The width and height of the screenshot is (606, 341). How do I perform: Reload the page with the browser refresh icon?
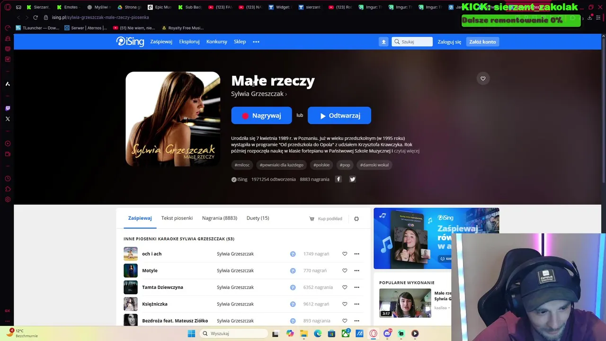35,17
